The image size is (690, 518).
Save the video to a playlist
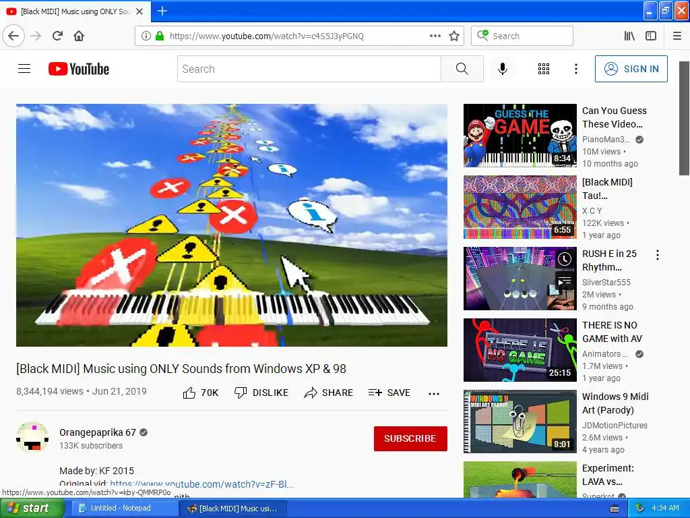389,393
